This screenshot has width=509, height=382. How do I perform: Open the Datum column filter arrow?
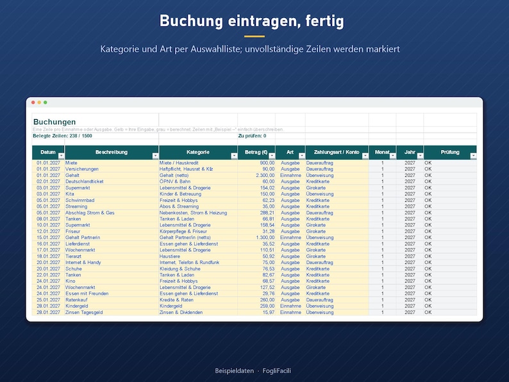tap(61, 156)
